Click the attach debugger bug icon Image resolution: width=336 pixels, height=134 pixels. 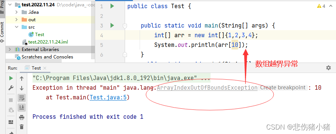coord(11,110)
